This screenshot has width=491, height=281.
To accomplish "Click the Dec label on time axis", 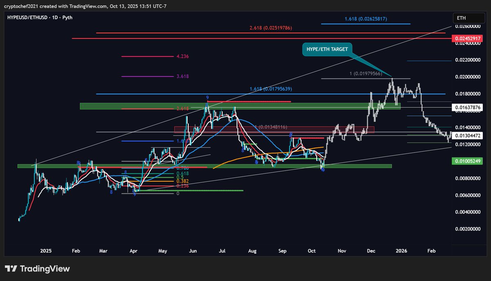I will pos(371,250).
